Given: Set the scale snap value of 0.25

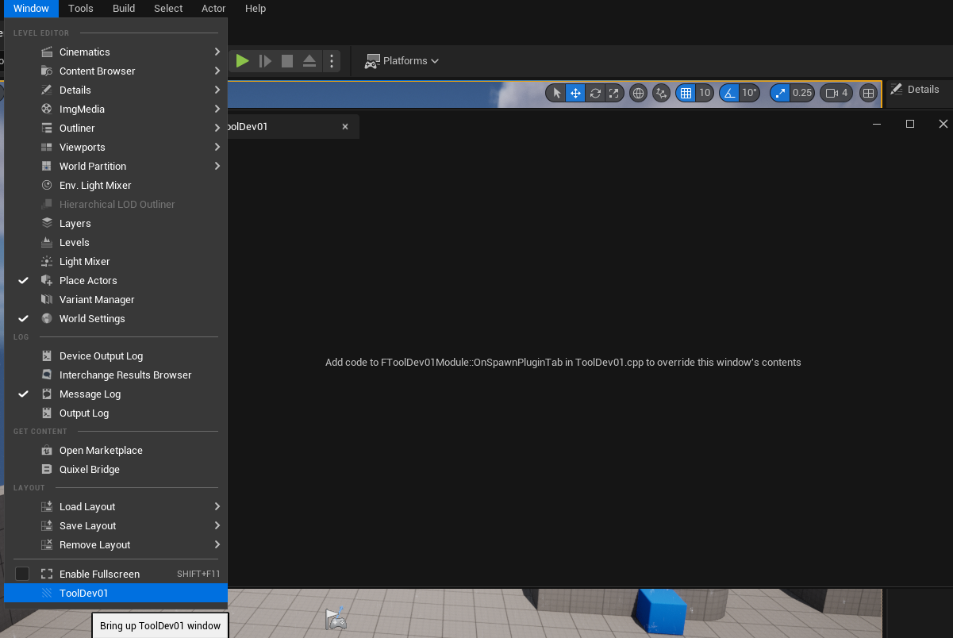Looking at the screenshot, I should 802,93.
